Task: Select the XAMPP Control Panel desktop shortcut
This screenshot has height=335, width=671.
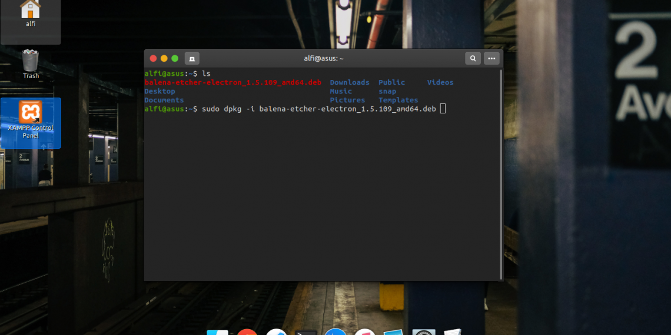Action: coord(31,123)
